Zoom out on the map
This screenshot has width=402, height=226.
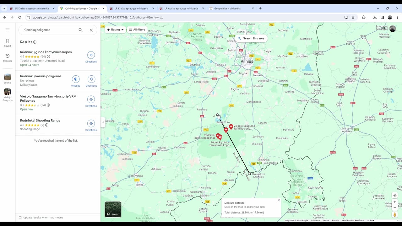395,207
